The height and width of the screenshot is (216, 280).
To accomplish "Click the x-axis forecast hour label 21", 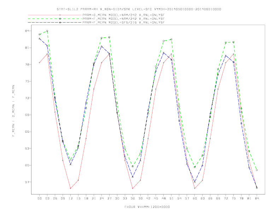I will (94, 198).
